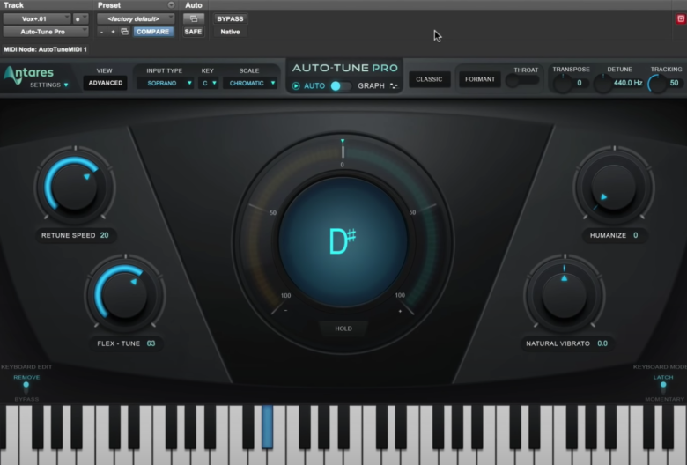This screenshot has height=465, width=687.
Task: Open the Preset section circular menu icon
Action: click(172, 5)
